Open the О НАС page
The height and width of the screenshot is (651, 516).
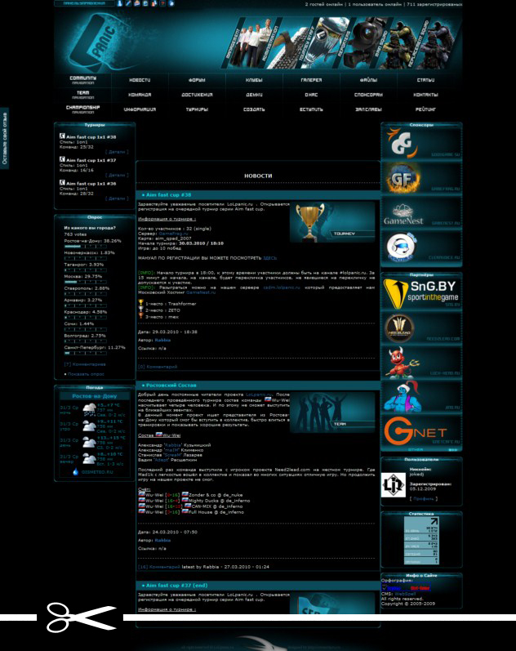[x=311, y=95]
